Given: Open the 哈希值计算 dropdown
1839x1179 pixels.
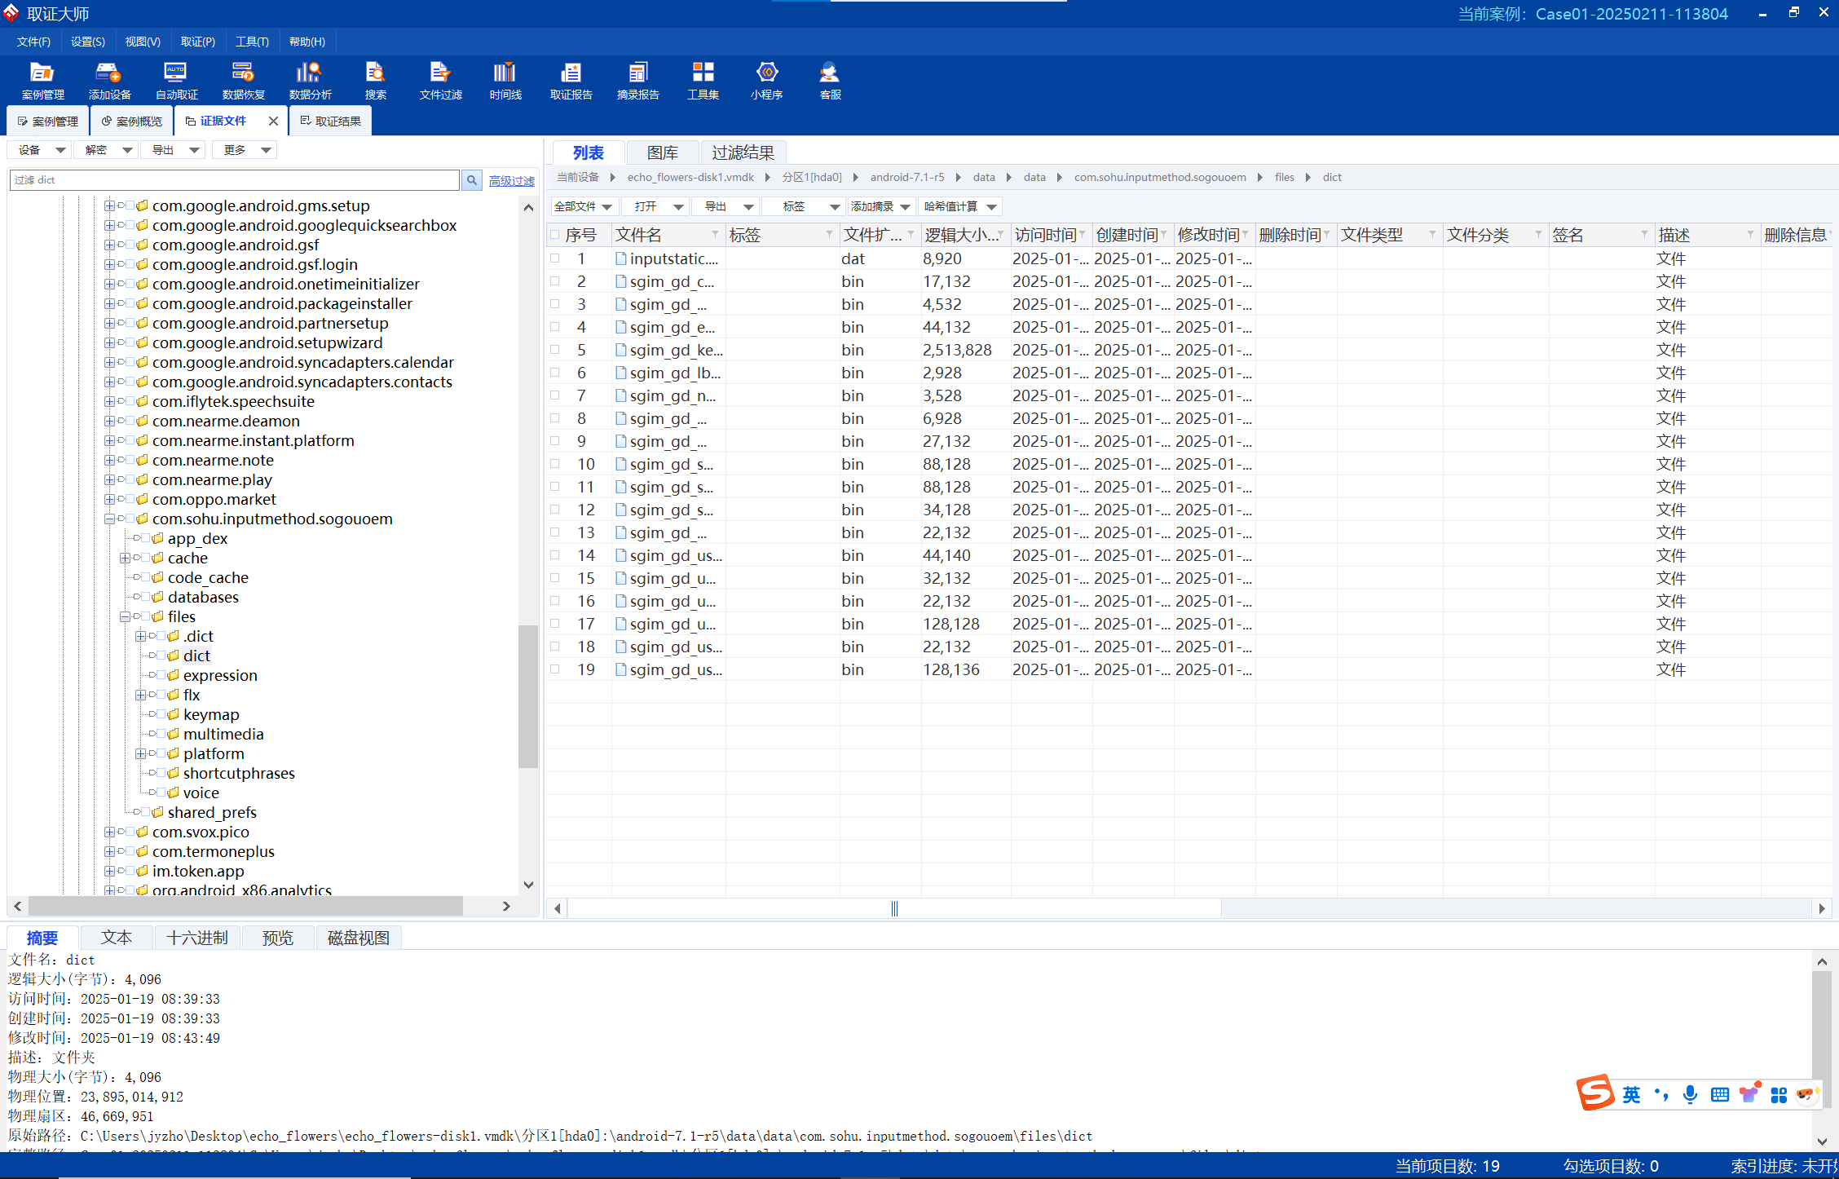Looking at the screenshot, I should tap(960, 206).
